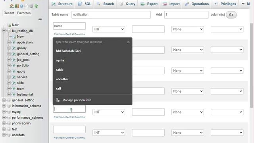Click the testimonial table icon
Image resolution: width=254 pixels, height=143 pixels.
click(14, 95)
